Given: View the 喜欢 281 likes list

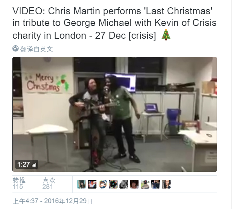Looking at the screenshot, I should (x=49, y=183).
